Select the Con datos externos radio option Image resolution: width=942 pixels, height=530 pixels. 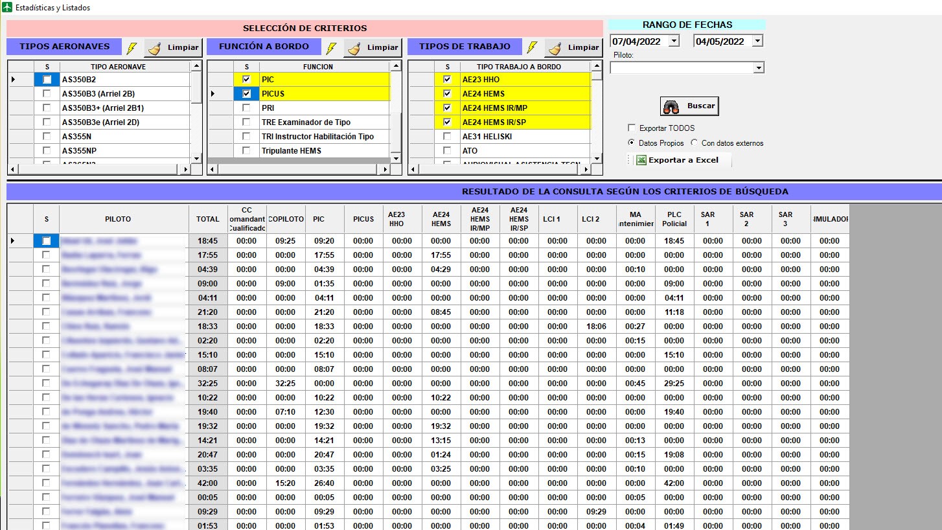pyautogui.click(x=695, y=143)
